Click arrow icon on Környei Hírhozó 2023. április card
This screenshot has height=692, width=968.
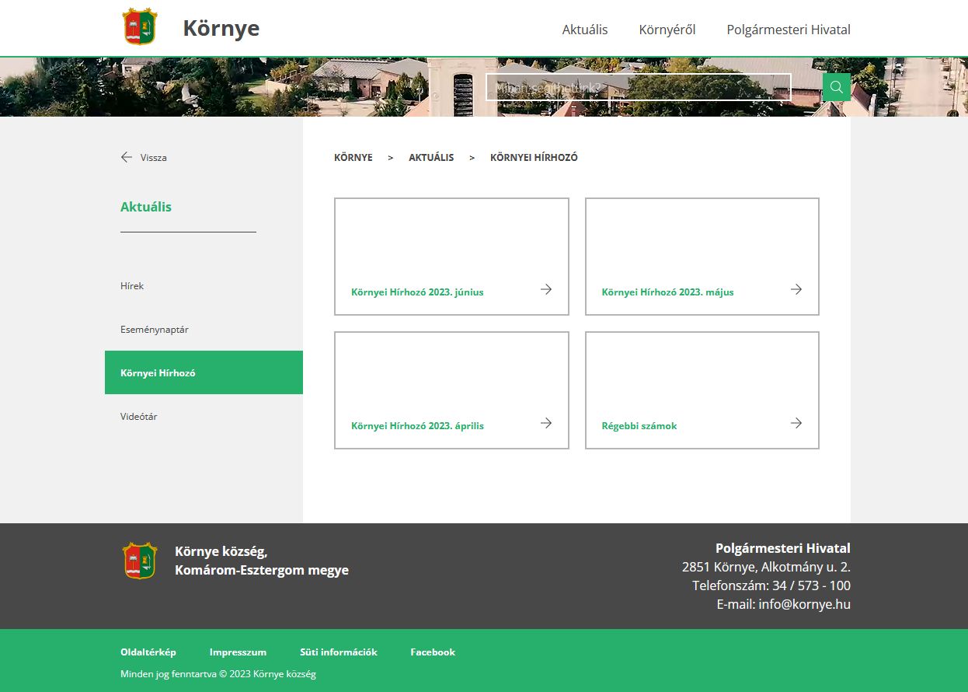click(546, 423)
